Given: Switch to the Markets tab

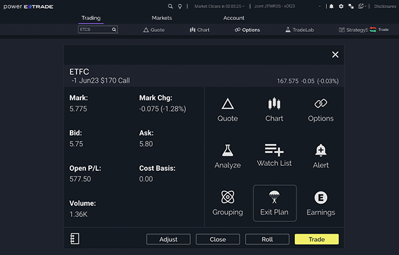Looking at the screenshot, I should pos(161,18).
